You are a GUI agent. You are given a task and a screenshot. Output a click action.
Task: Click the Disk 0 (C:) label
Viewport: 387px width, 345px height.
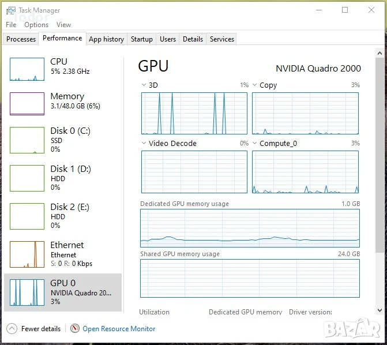pyautogui.click(x=70, y=130)
